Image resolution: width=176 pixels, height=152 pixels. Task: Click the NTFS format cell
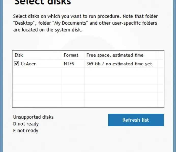(69, 64)
